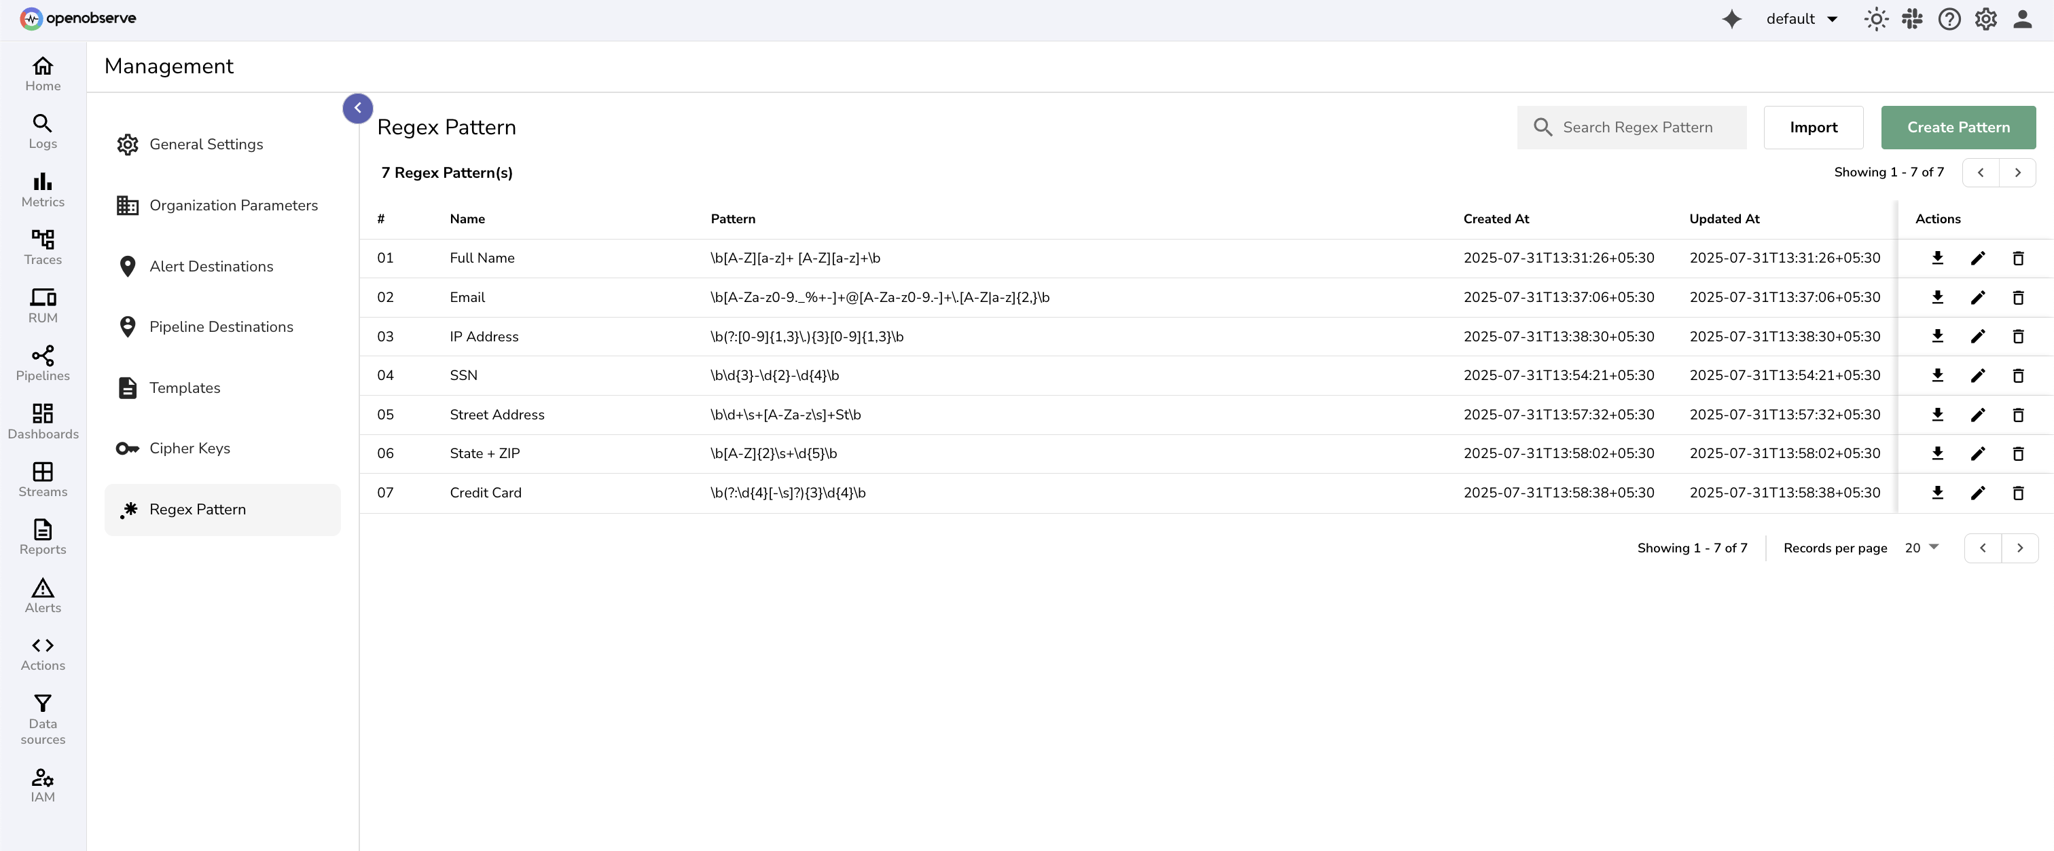Screen dimensions: 2054x851
Task: Open Dashboards in sidebar
Action: click(43, 422)
